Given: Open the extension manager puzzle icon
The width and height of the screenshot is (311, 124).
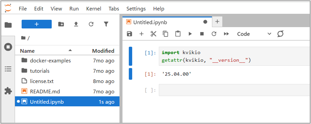Looking at the screenshot, I should (8, 91).
